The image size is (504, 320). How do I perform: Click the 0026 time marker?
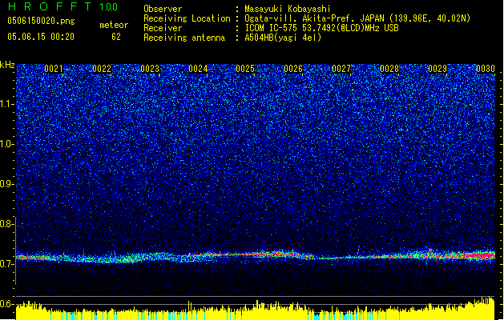(293, 69)
